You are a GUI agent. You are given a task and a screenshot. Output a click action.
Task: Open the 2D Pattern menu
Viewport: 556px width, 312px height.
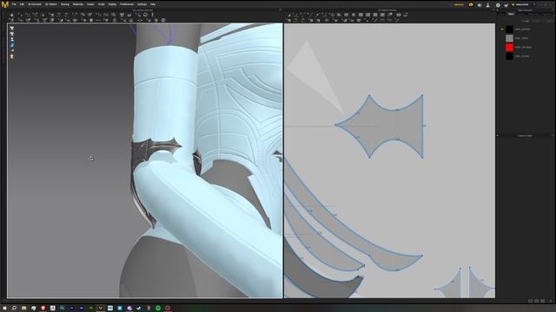[51, 4]
